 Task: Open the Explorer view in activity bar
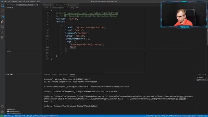(2, 6)
